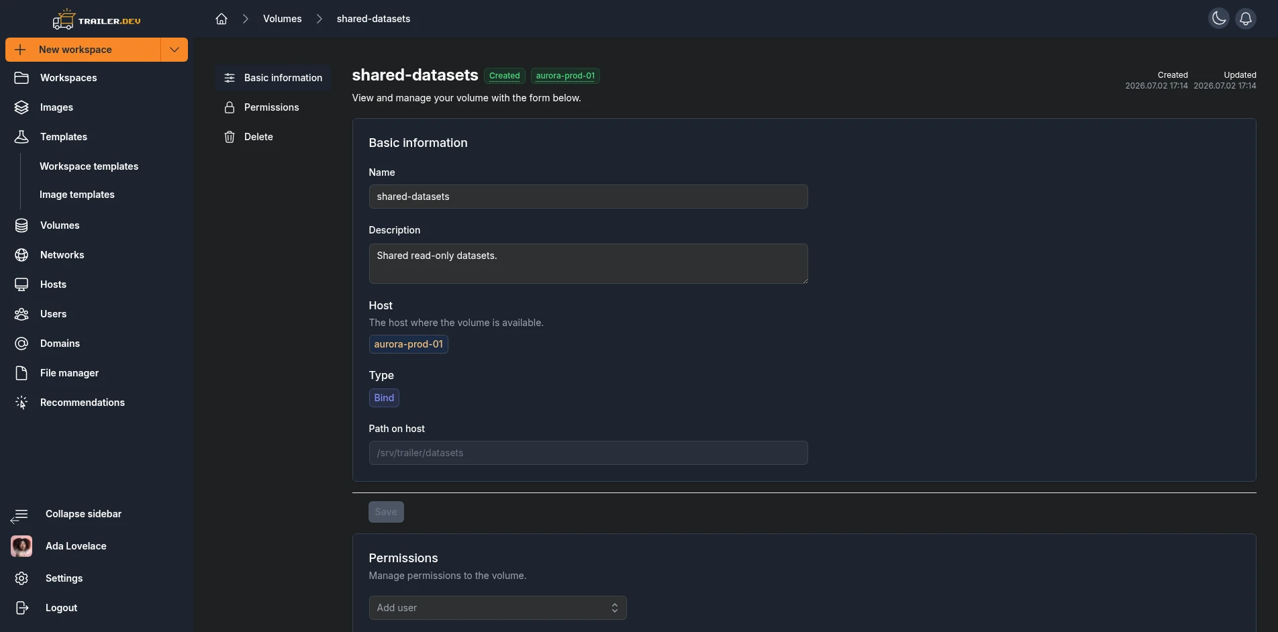Click the aurora-prod-01 tag under Host
Screen dimensions: 1278x632
coord(408,344)
